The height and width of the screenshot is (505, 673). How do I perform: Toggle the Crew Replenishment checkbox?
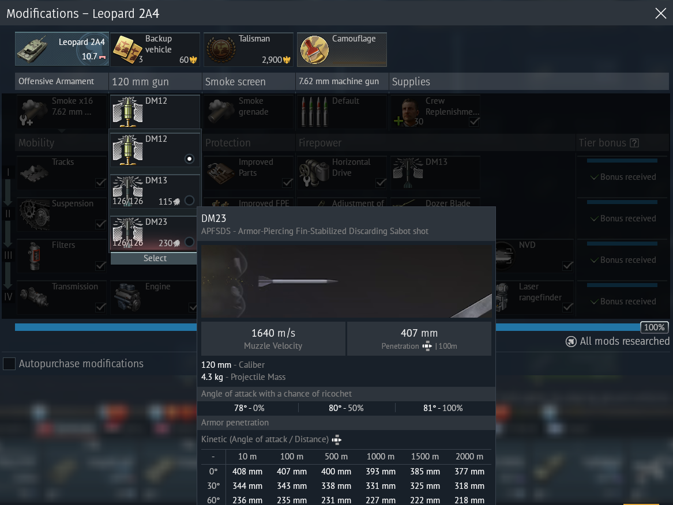pos(474,122)
